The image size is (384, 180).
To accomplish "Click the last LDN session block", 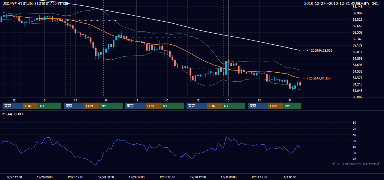I will click(x=276, y=106).
